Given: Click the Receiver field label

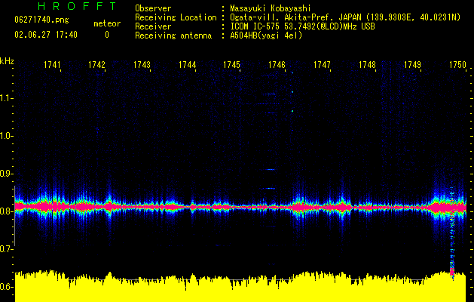Looking at the screenshot, I should (153, 26).
